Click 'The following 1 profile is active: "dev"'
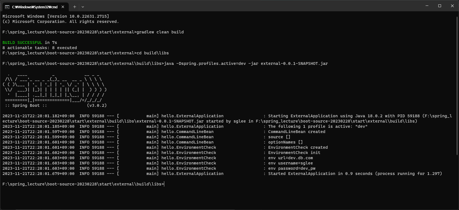459x210 pixels. [x=318, y=126]
